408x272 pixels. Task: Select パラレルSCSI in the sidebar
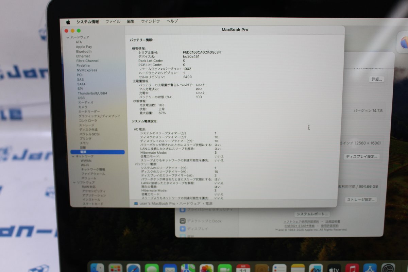tap(89, 134)
